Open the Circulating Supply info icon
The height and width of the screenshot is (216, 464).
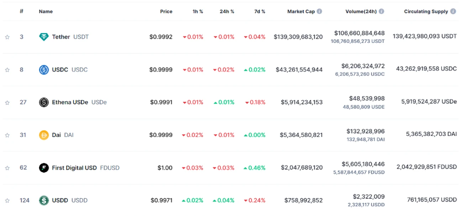[453, 11]
